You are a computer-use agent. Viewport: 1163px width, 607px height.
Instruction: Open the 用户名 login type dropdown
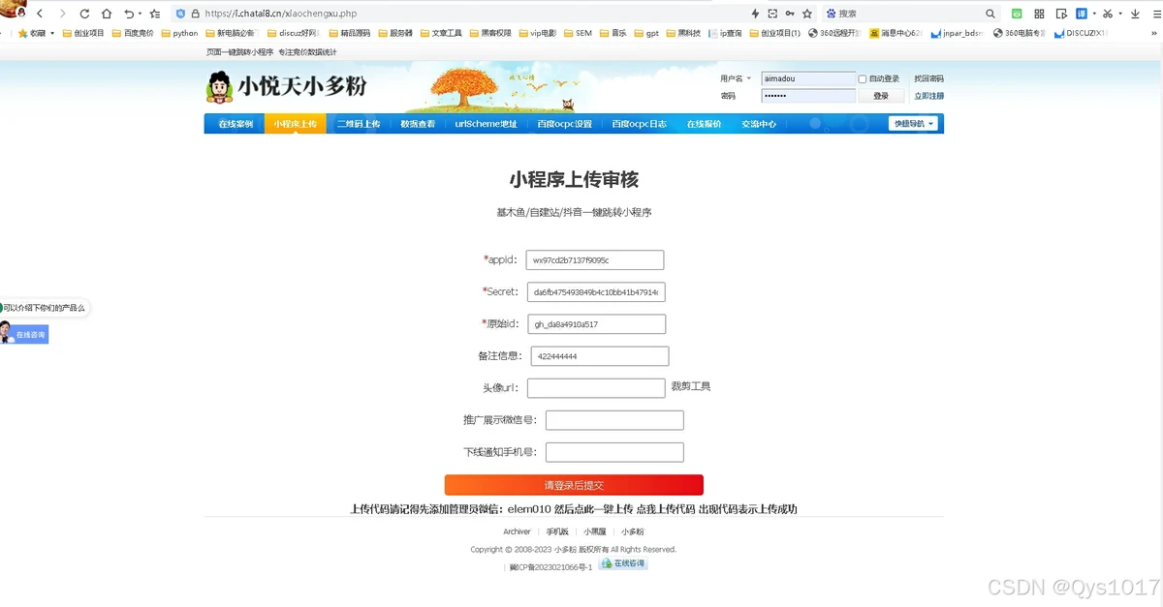735,78
